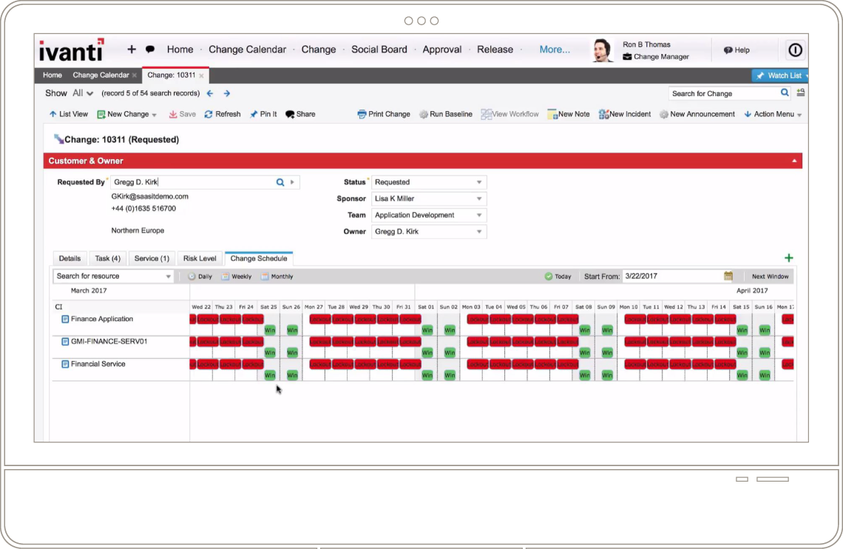The width and height of the screenshot is (843, 549).
Task: Open the Change Calendar menu
Action: coord(247,50)
